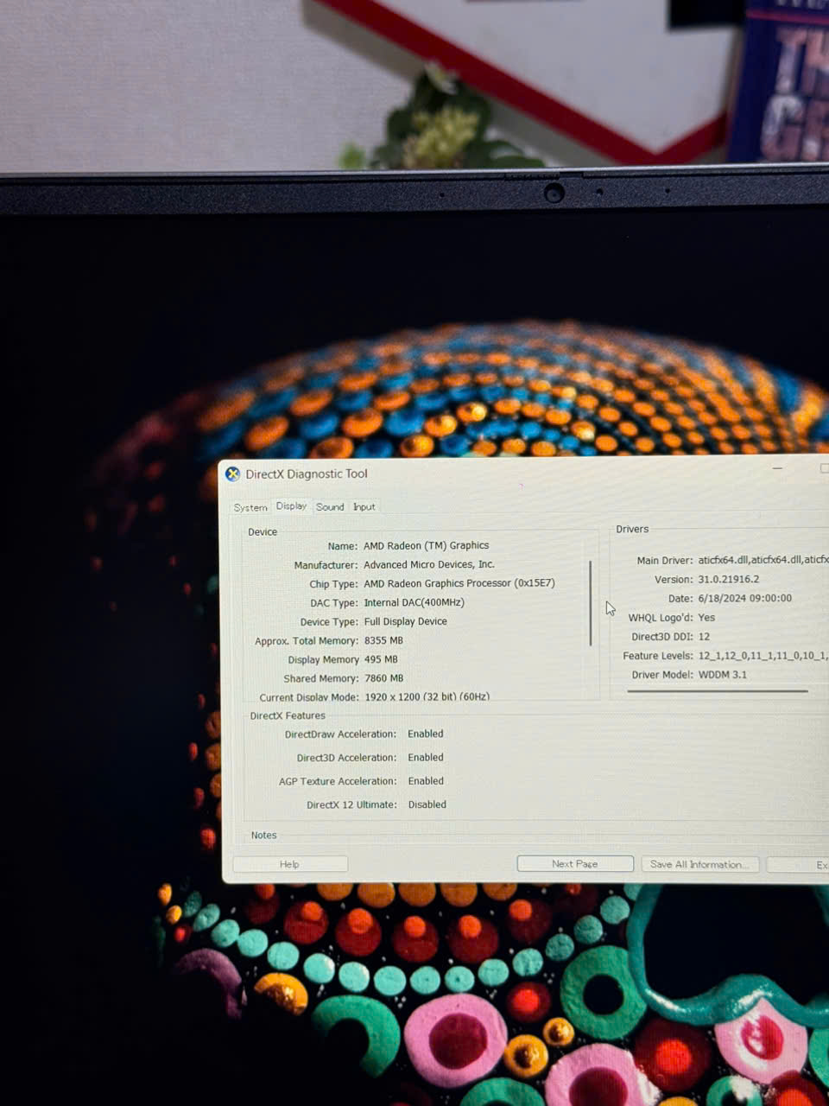The image size is (829, 1106).
Task: Select the Display tab
Action: point(291,506)
